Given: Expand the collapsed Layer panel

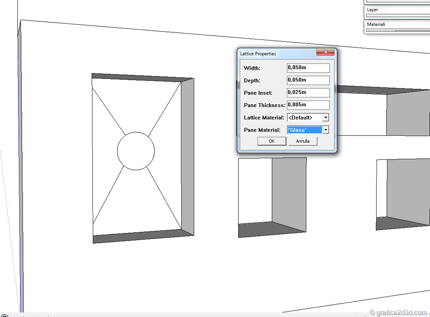Looking at the screenshot, I should pos(396,10).
